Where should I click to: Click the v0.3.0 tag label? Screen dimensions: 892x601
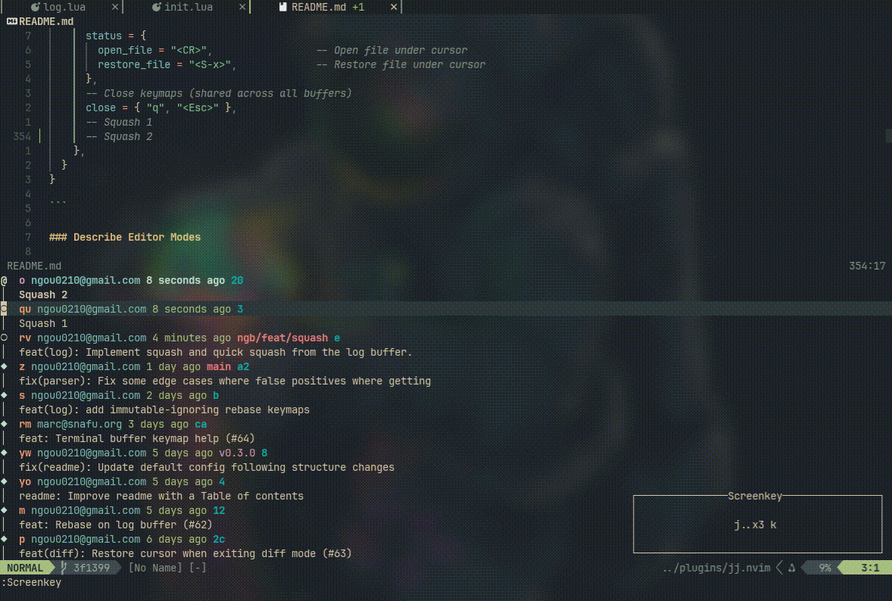[x=237, y=453]
